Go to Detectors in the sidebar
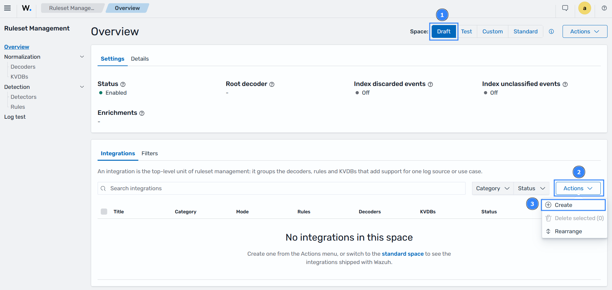Screen dimensions: 612x290 click(x=23, y=97)
